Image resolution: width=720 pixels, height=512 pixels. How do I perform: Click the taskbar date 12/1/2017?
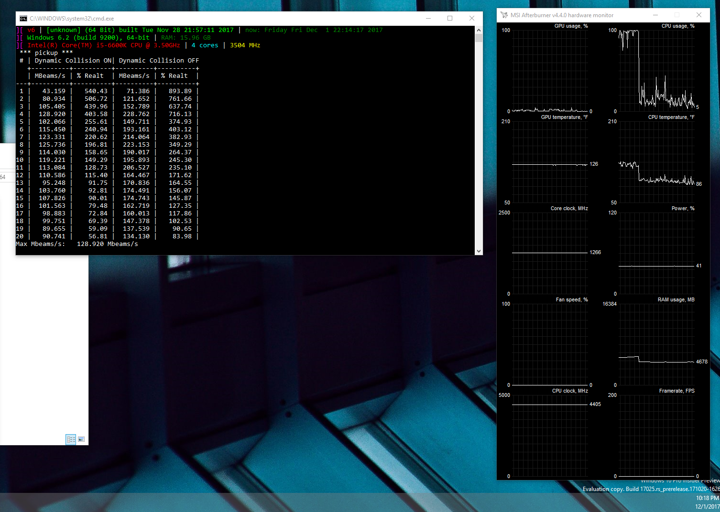(x=708, y=507)
